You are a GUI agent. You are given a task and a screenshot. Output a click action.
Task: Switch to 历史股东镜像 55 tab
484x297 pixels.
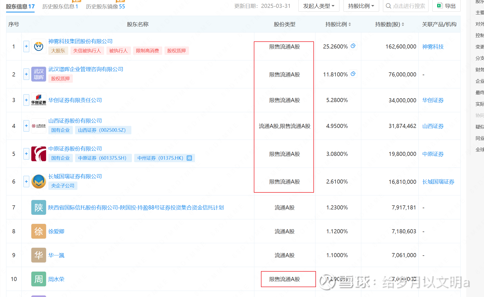(x=105, y=6)
